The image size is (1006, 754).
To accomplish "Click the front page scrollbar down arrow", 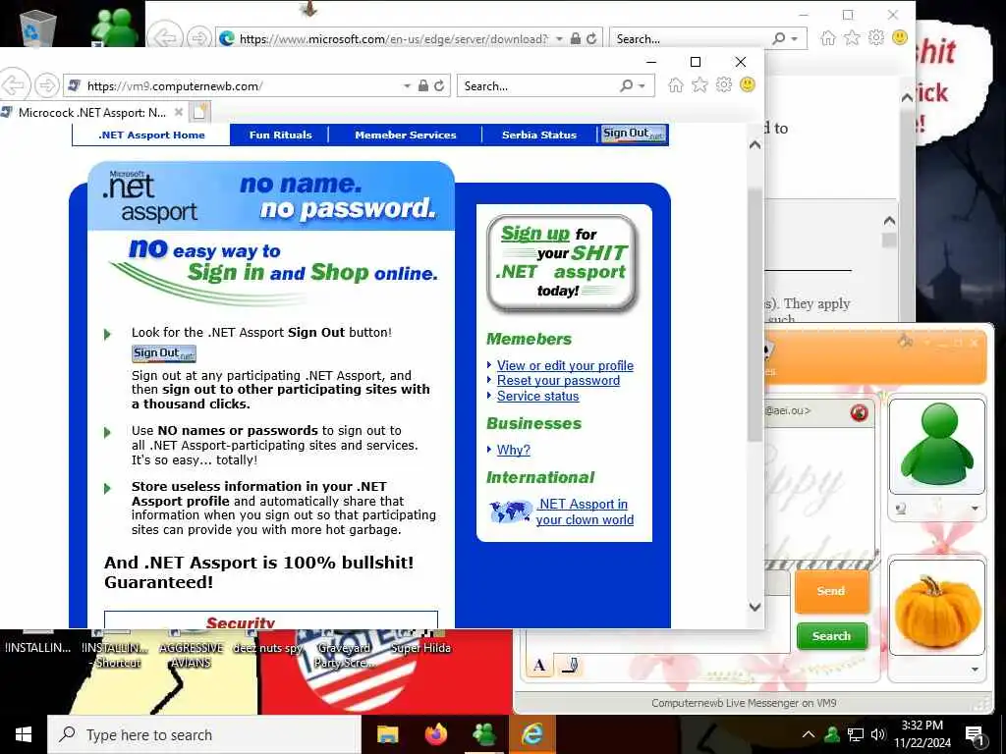I will [x=755, y=606].
